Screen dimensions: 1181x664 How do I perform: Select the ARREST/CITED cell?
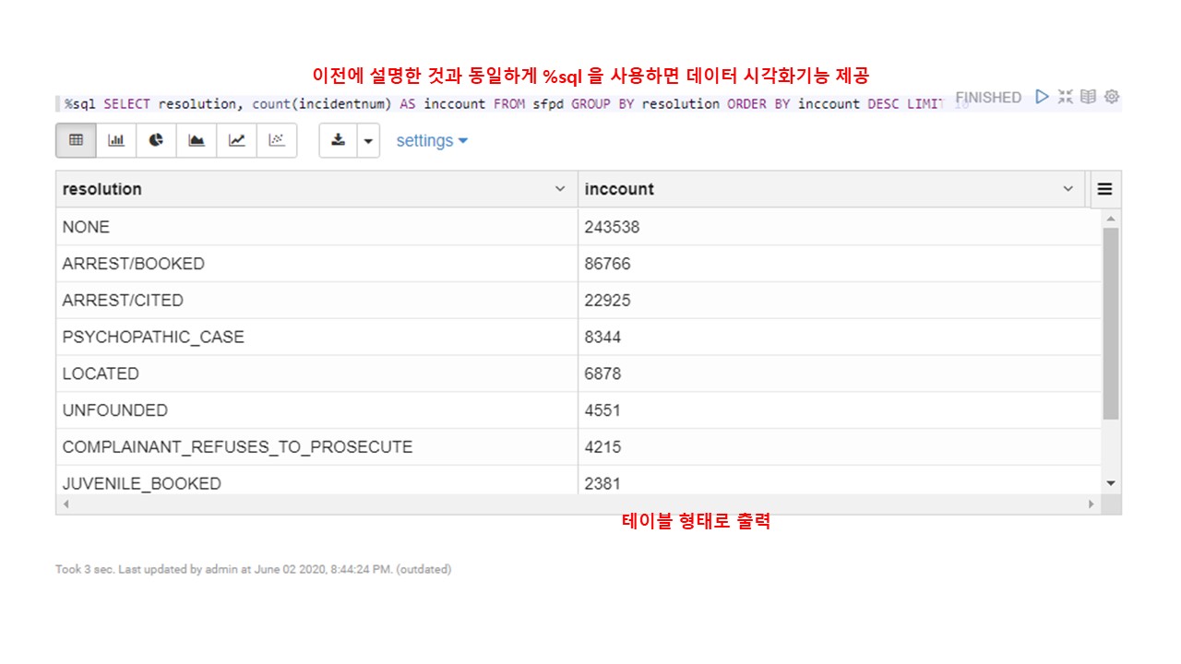click(317, 300)
